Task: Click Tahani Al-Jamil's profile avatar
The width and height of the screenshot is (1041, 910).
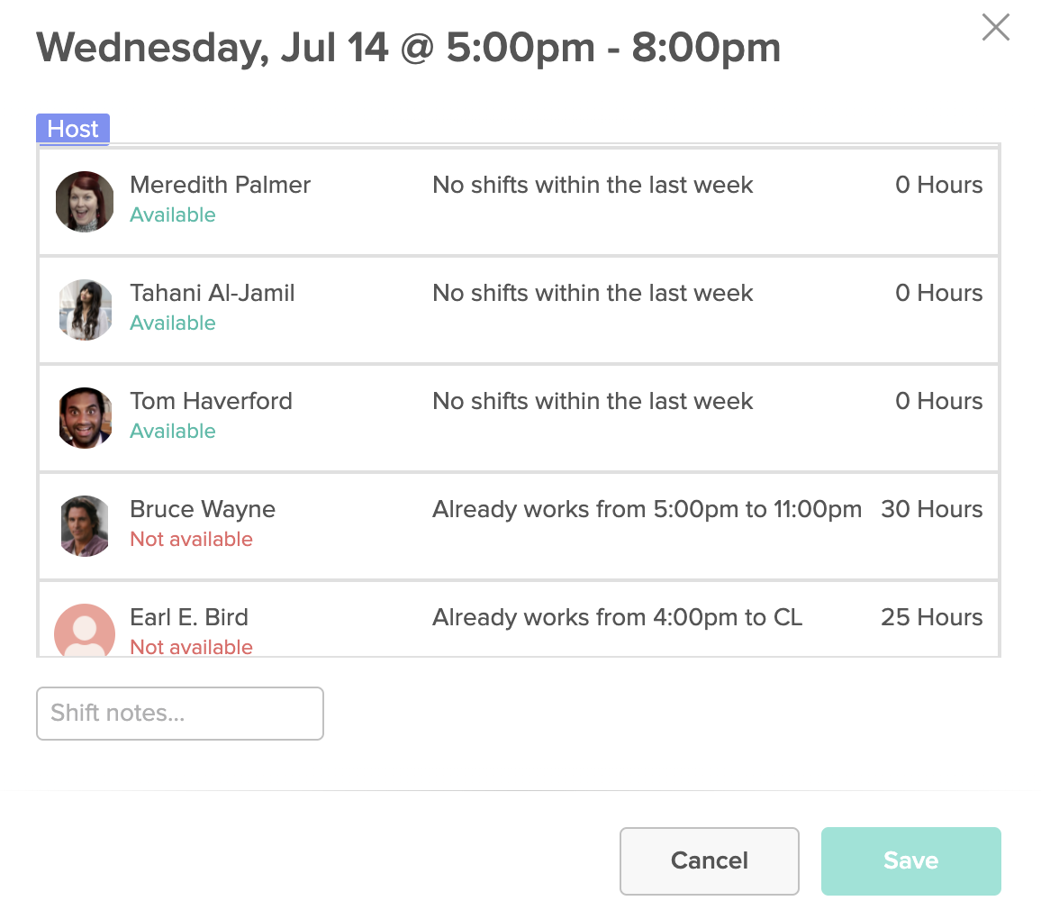Action: 84,309
